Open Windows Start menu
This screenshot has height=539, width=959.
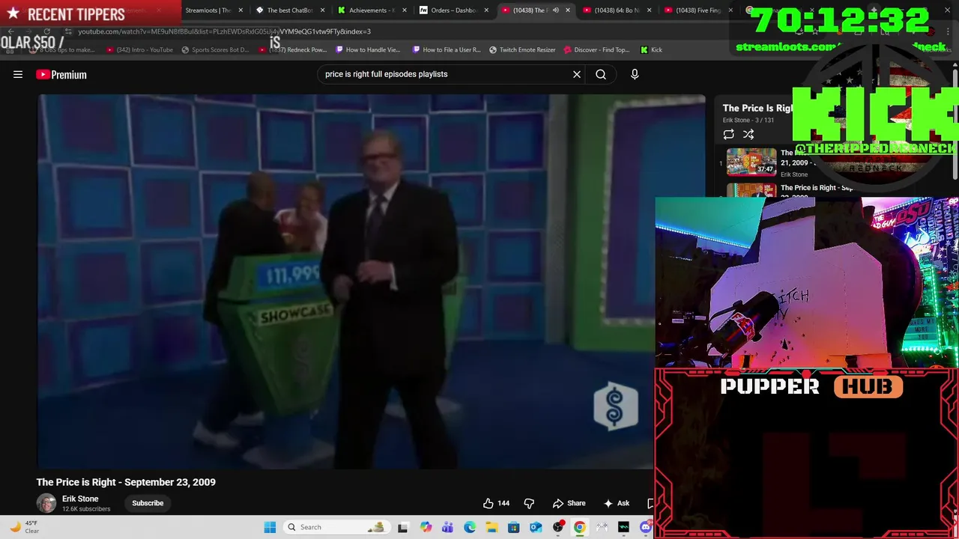270,527
